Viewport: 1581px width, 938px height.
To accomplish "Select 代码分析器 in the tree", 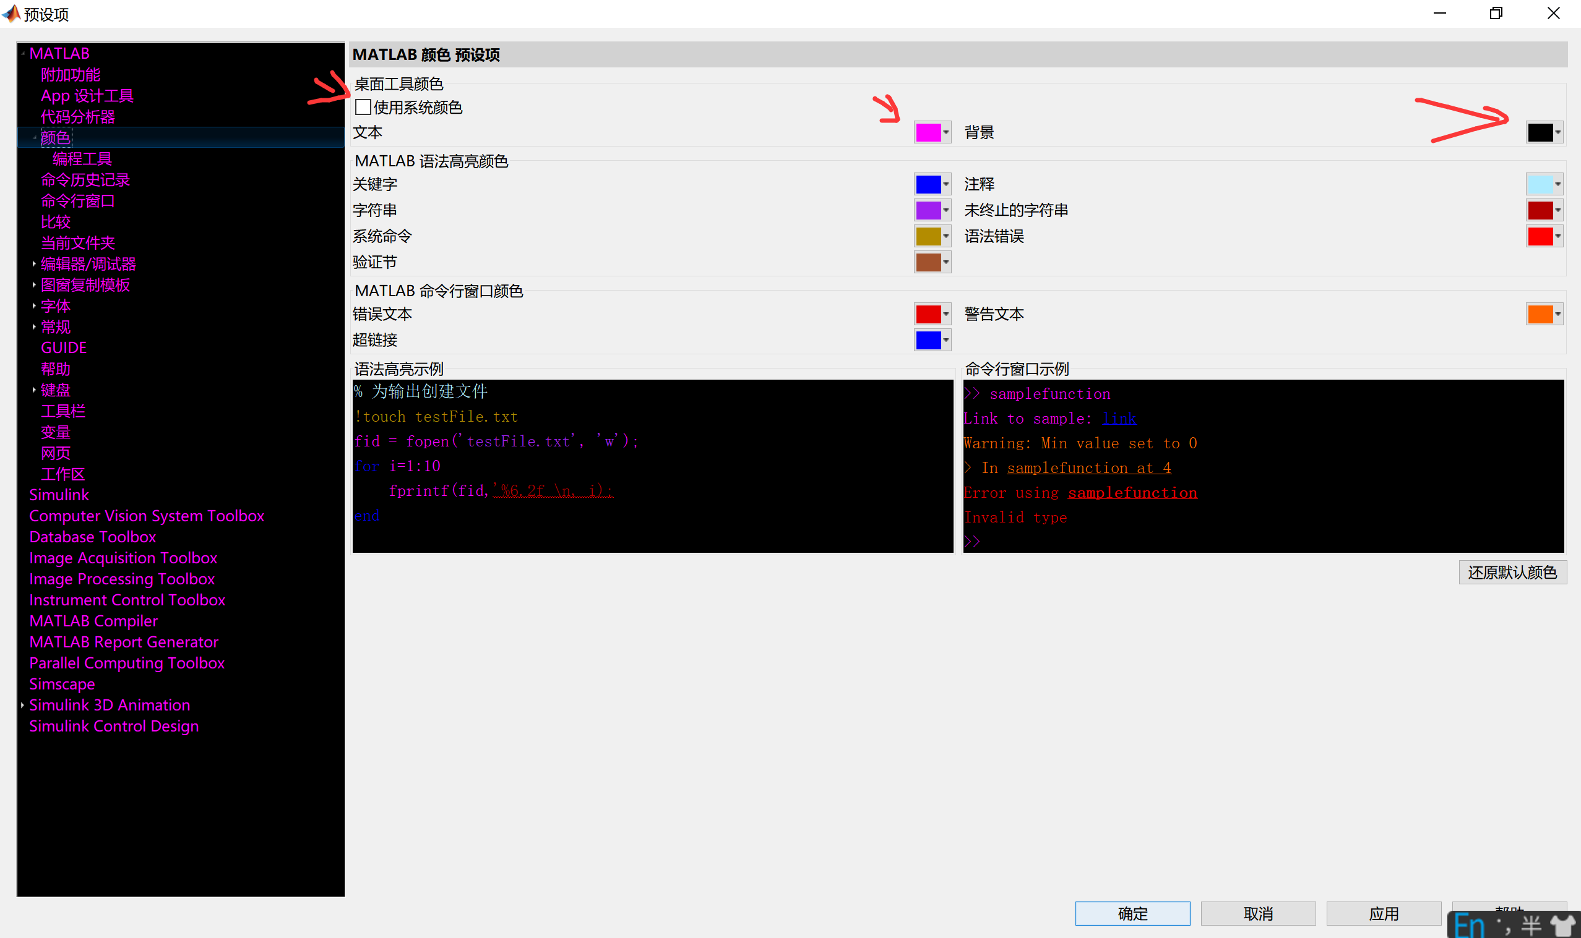I will pyautogui.click(x=78, y=116).
